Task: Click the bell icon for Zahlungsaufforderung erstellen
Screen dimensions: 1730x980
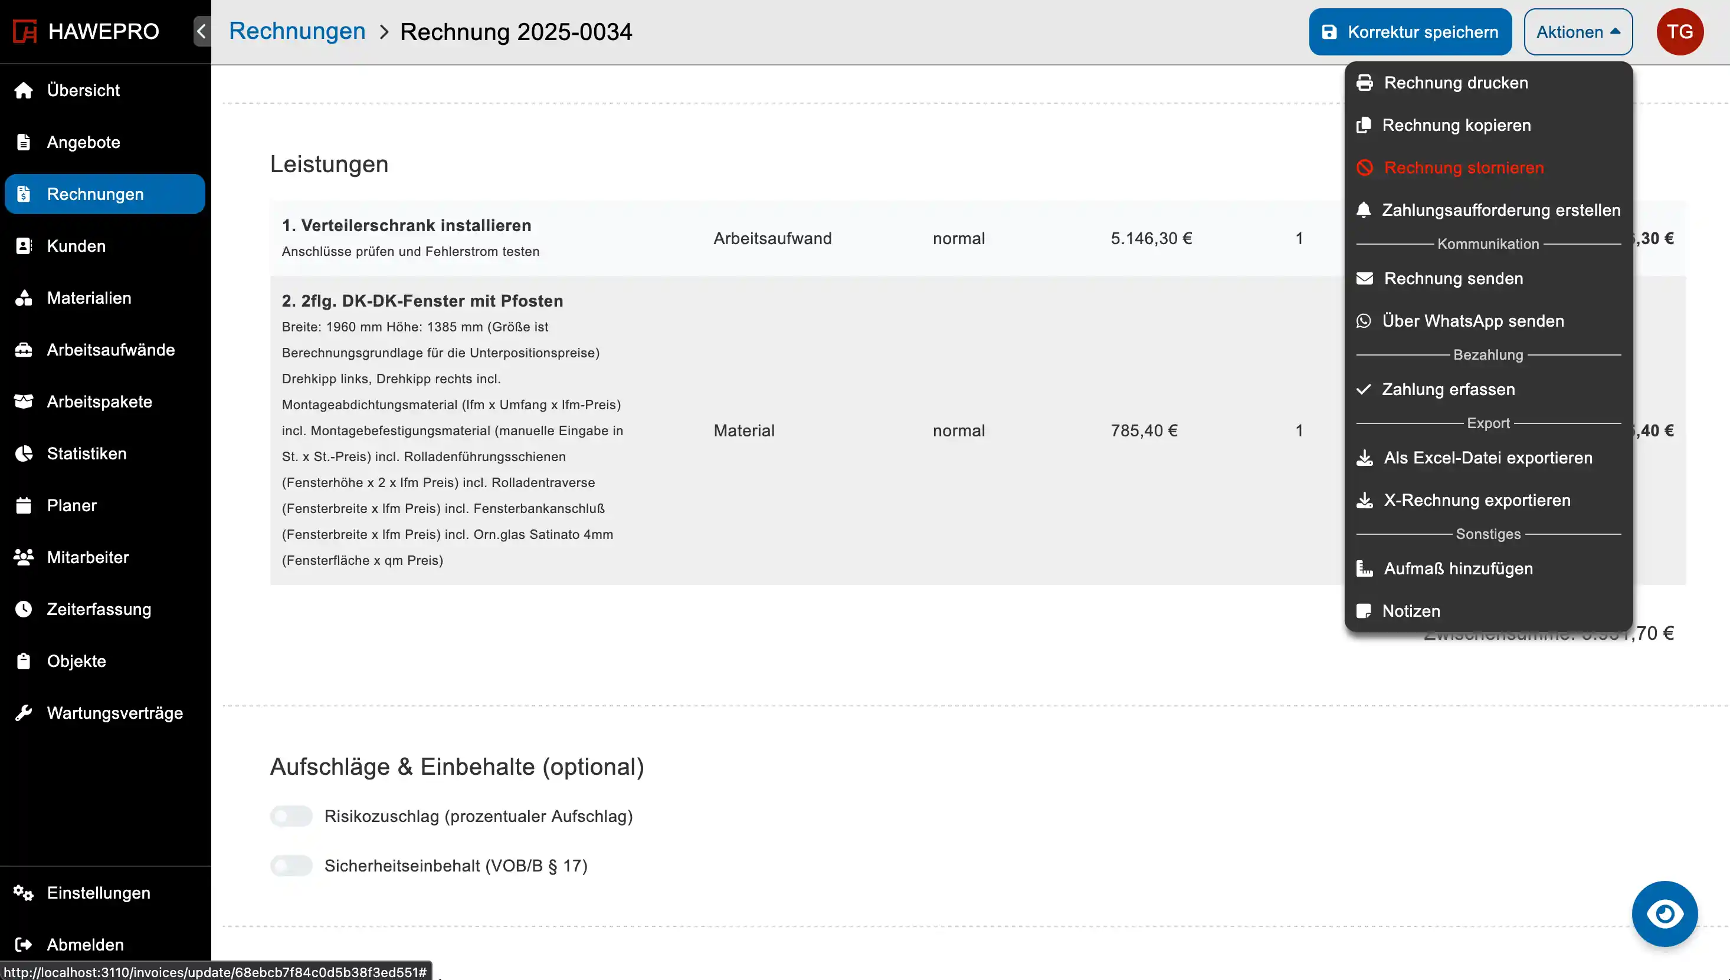Action: [1364, 210]
